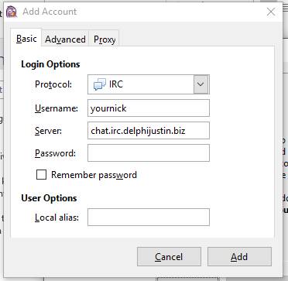Click the Local alias input box
This screenshot has height=281, width=288.
(149, 218)
